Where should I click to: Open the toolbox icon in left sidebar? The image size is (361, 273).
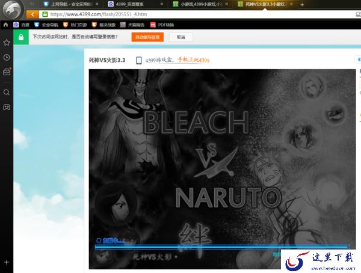tap(7, 72)
